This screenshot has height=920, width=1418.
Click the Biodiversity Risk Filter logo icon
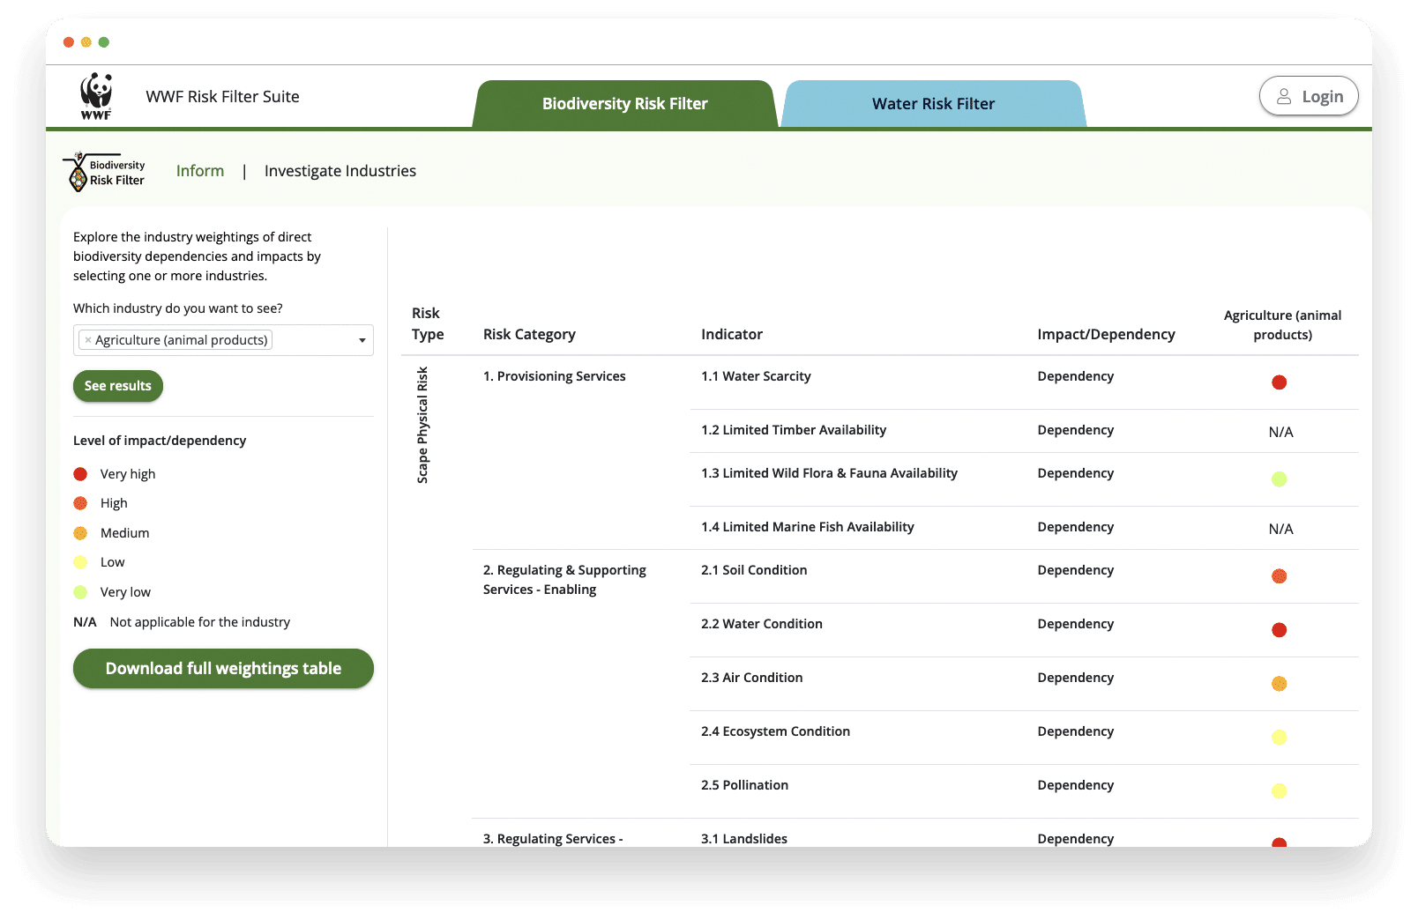click(x=78, y=173)
